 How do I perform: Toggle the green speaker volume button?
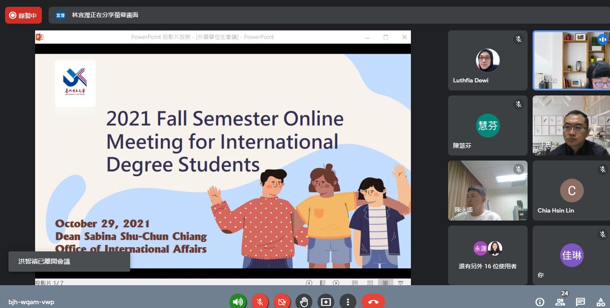[x=238, y=302]
